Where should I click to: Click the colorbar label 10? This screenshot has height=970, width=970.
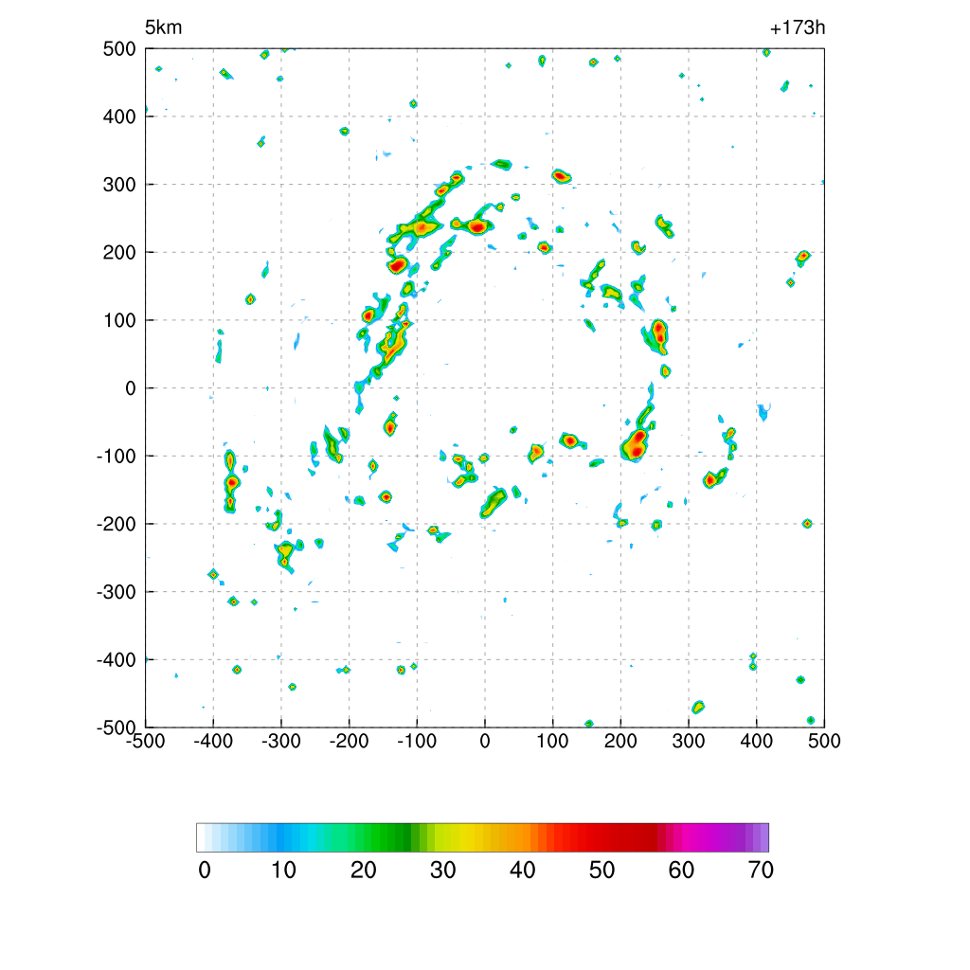[x=284, y=871]
